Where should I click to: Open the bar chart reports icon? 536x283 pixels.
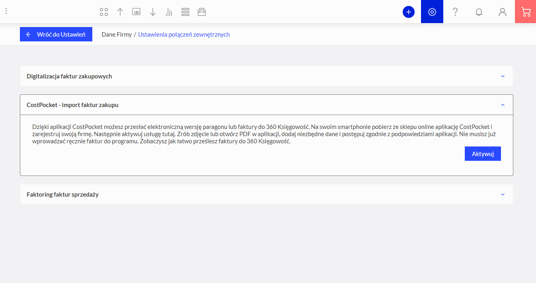[169, 12]
